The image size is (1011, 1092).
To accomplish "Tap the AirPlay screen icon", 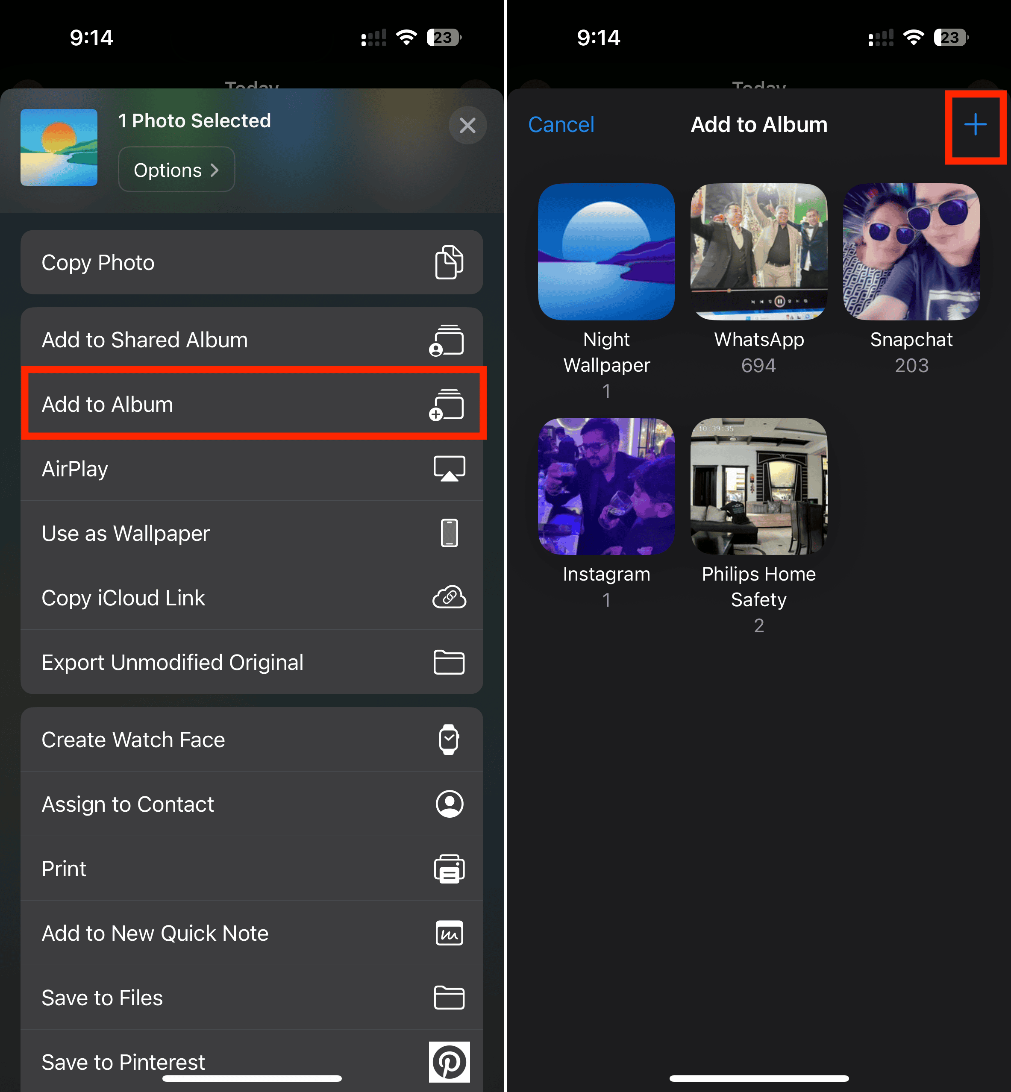I will 449,469.
